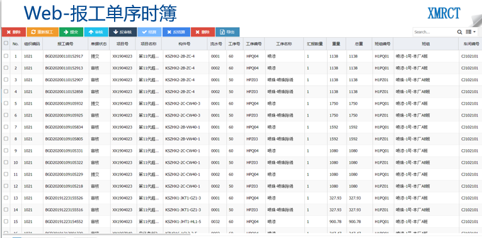Click report number BGD20200109105322
Viewport: 482px width, 238px height.
[x=64, y=162]
